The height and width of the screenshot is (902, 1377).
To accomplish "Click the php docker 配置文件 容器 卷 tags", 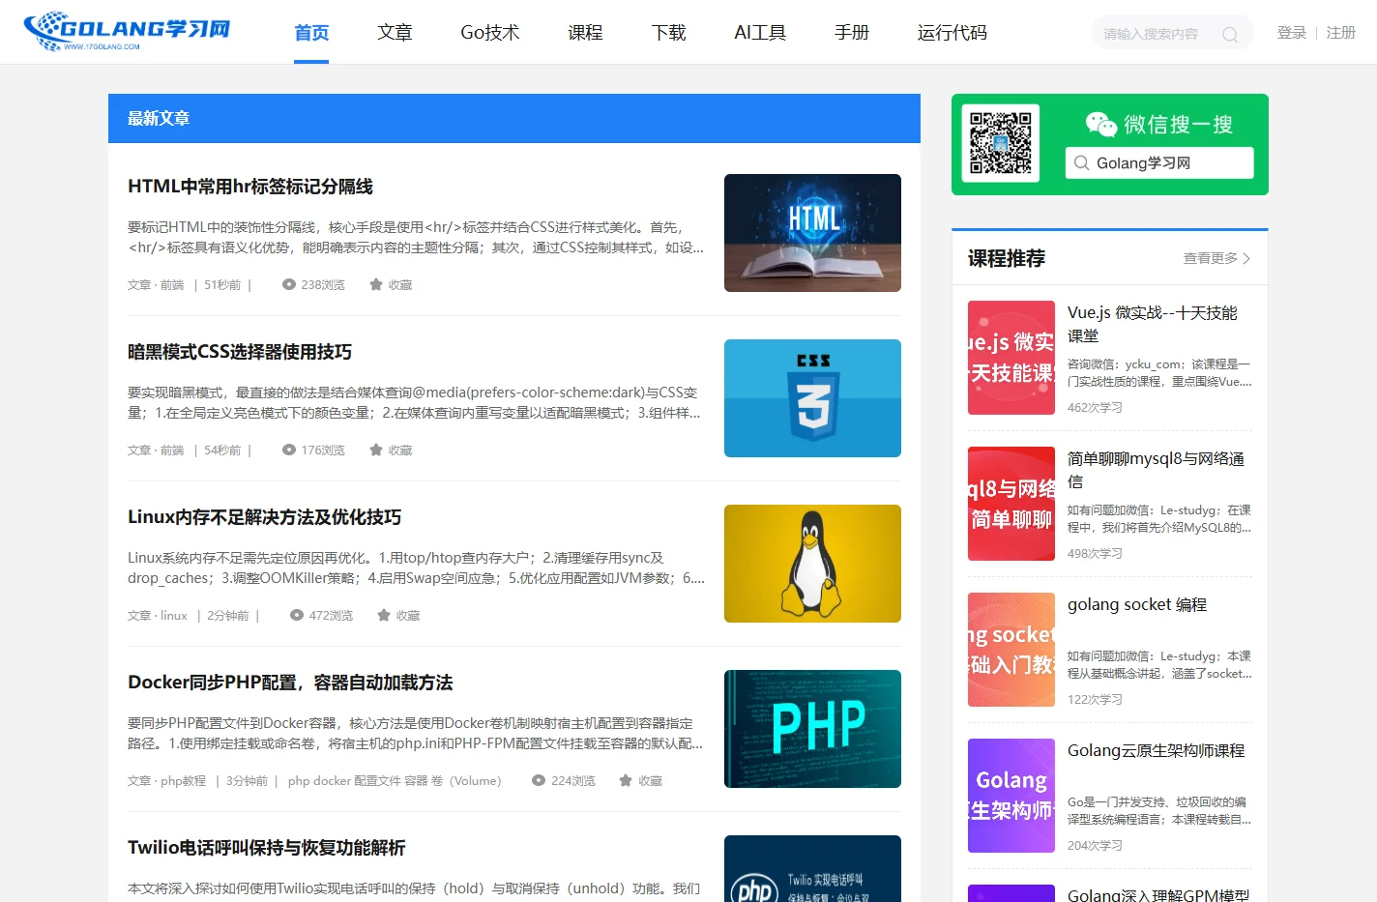I will pos(395,781).
